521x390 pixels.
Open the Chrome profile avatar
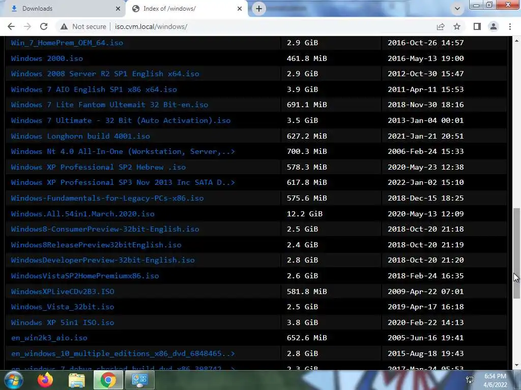(x=494, y=26)
